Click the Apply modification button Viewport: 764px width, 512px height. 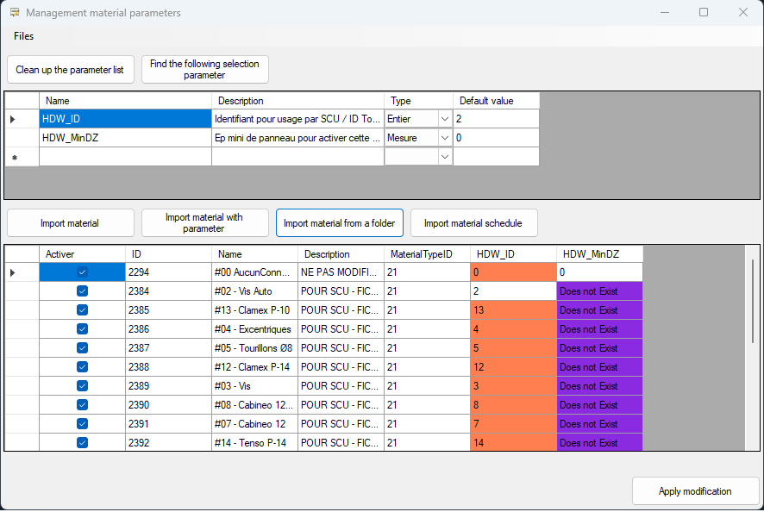[x=695, y=491]
